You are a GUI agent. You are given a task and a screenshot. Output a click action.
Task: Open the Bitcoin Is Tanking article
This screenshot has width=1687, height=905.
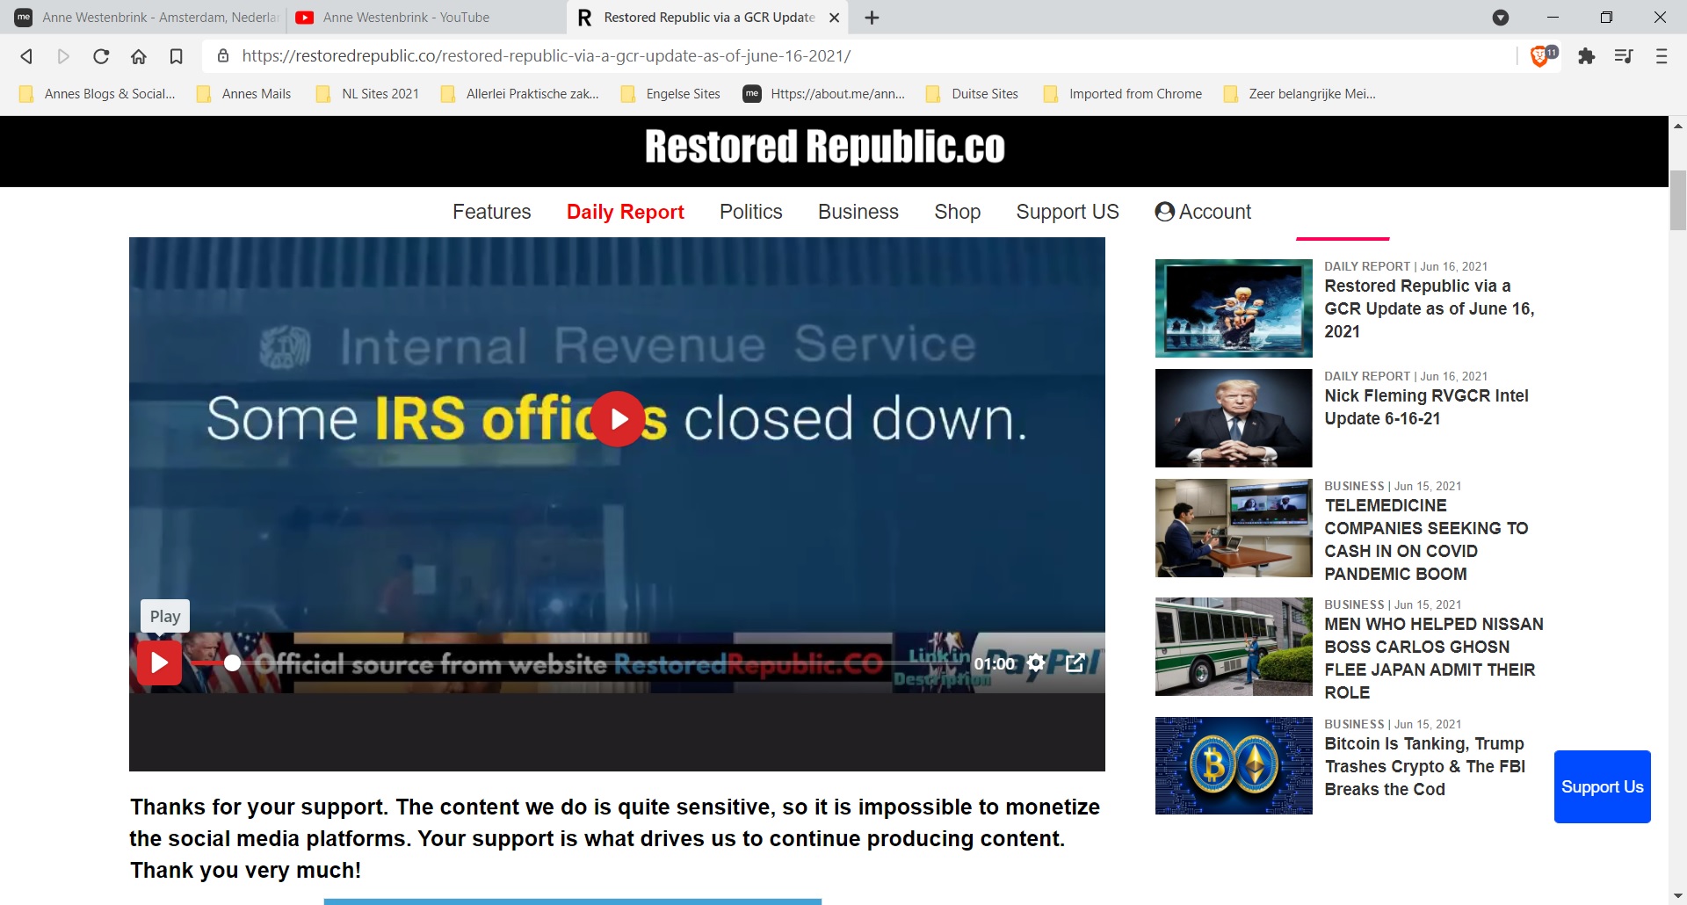point(1424,766)
